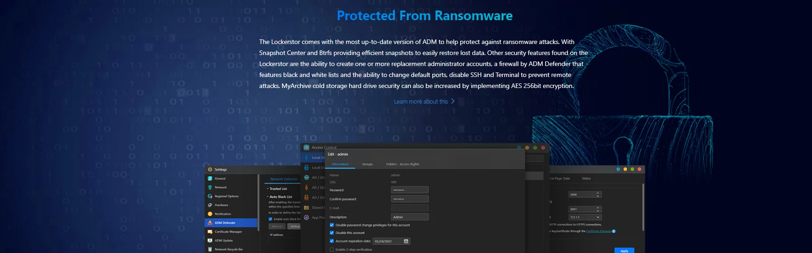Open the Notification icon in Settings sidebar

(x=210, y=214)
